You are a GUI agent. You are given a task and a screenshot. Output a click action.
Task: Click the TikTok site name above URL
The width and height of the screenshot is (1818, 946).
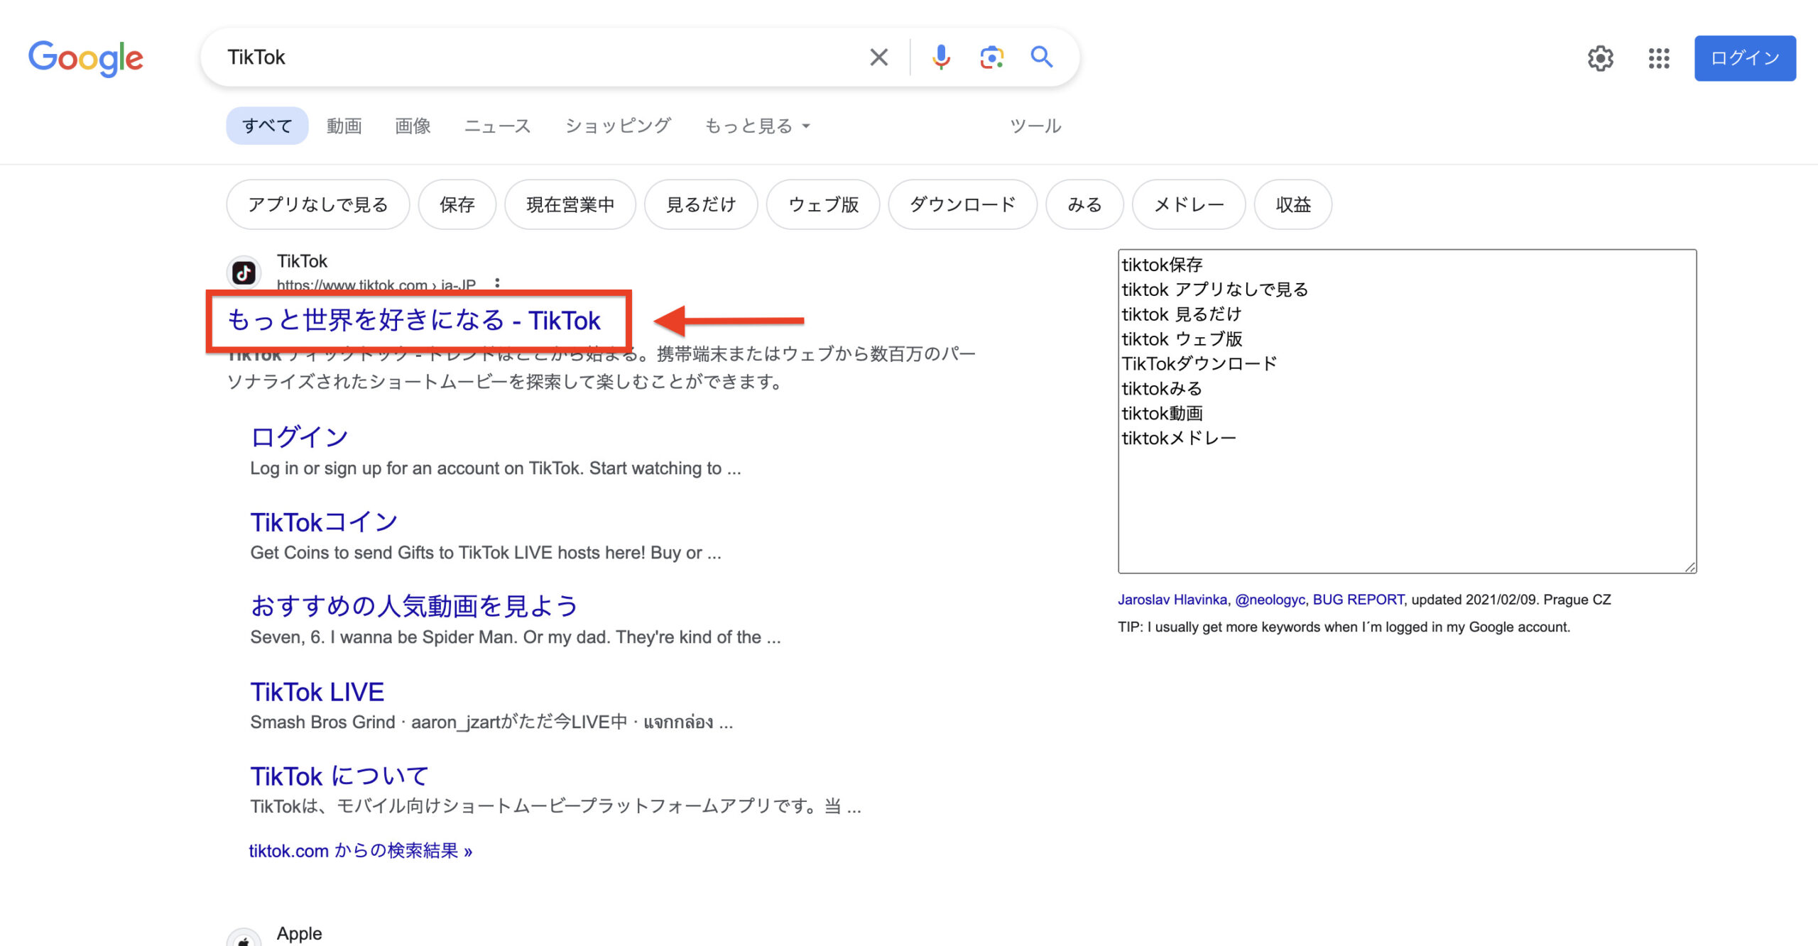[x=302, y=261]
